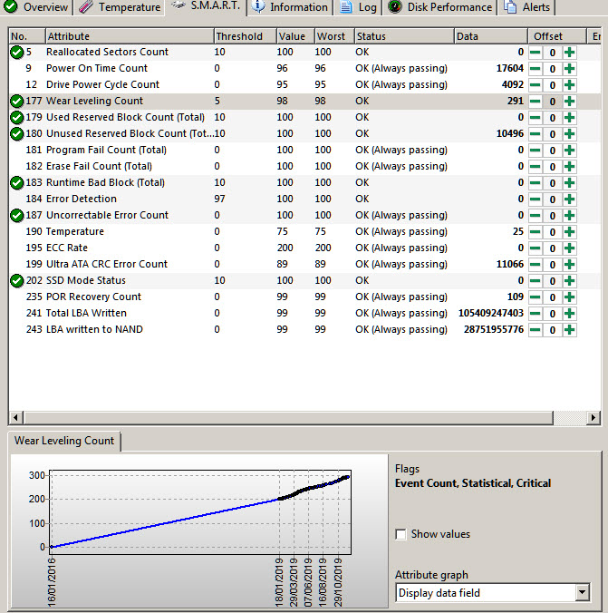Increase offset for Program Fail Count
The width and height of the screenshot is (608, 613).
click(x=570, y=151)
